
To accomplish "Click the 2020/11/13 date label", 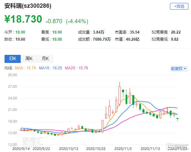I will tap(150, 149).
